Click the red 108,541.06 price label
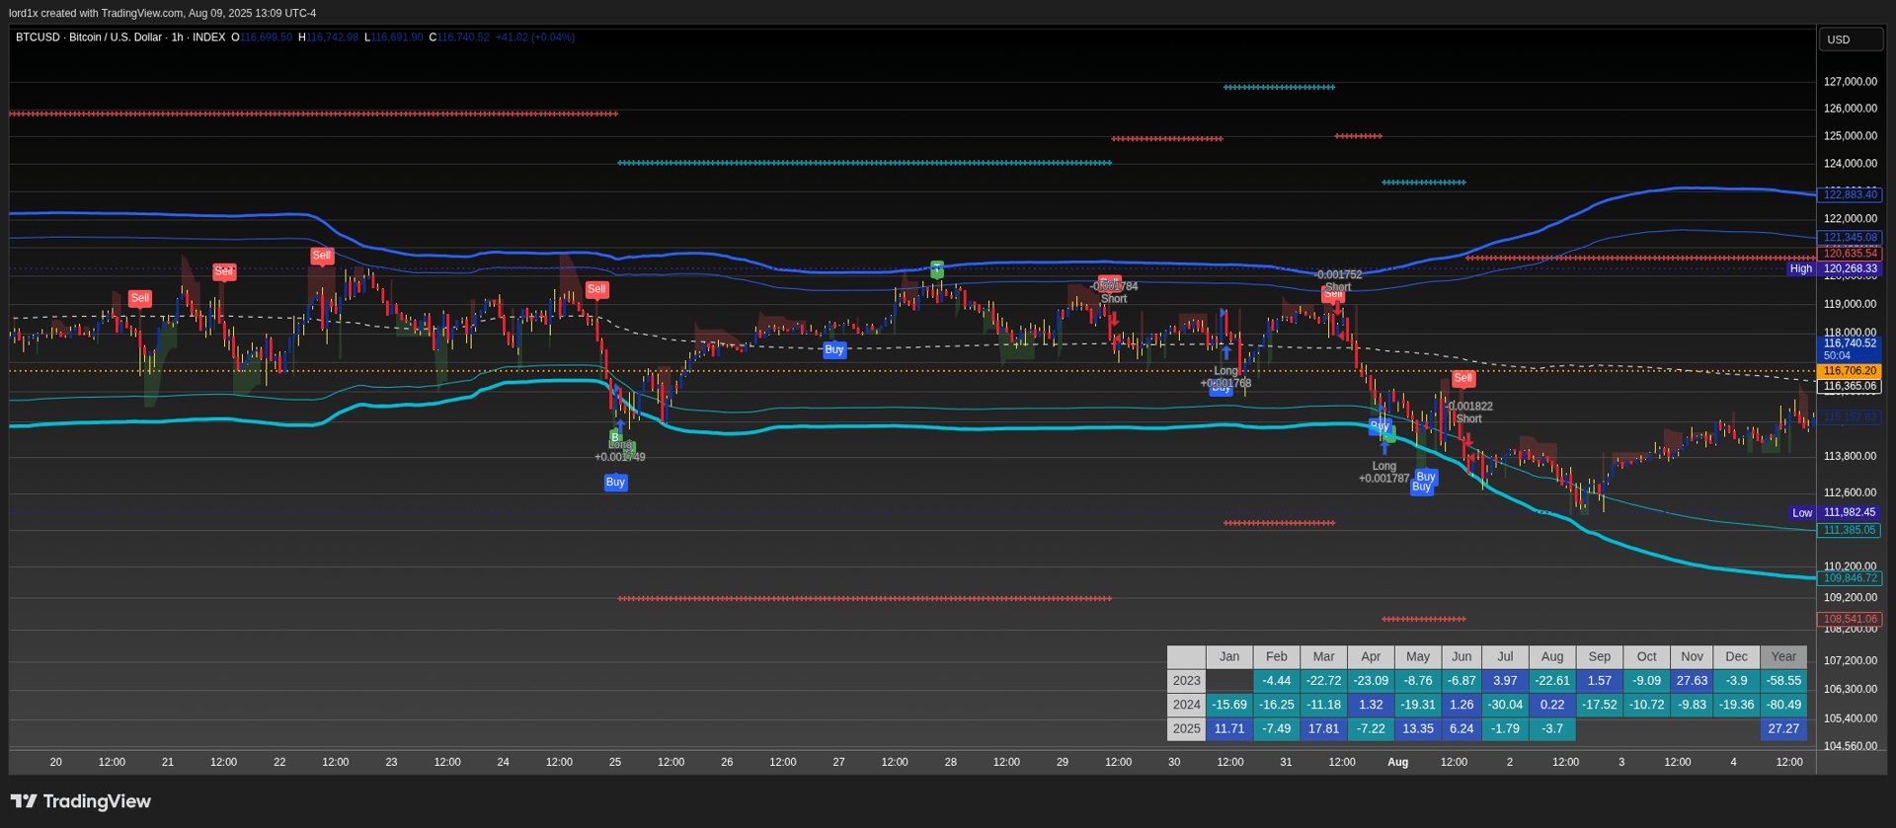The height and width of the screenshot is (828, 1896). pos(1850,620)
